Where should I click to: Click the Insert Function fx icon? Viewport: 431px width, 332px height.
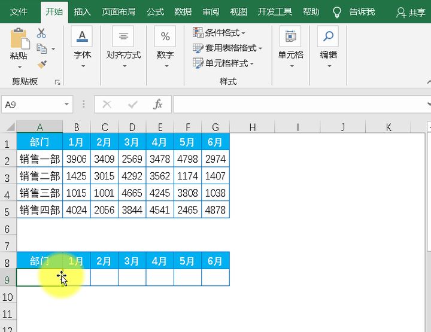click(158, 104)
